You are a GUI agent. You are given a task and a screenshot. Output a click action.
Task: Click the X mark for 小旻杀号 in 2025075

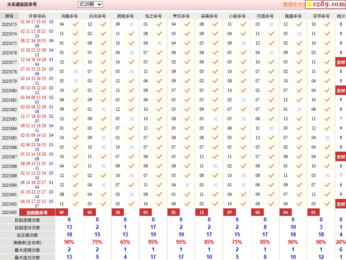point(243,43)
